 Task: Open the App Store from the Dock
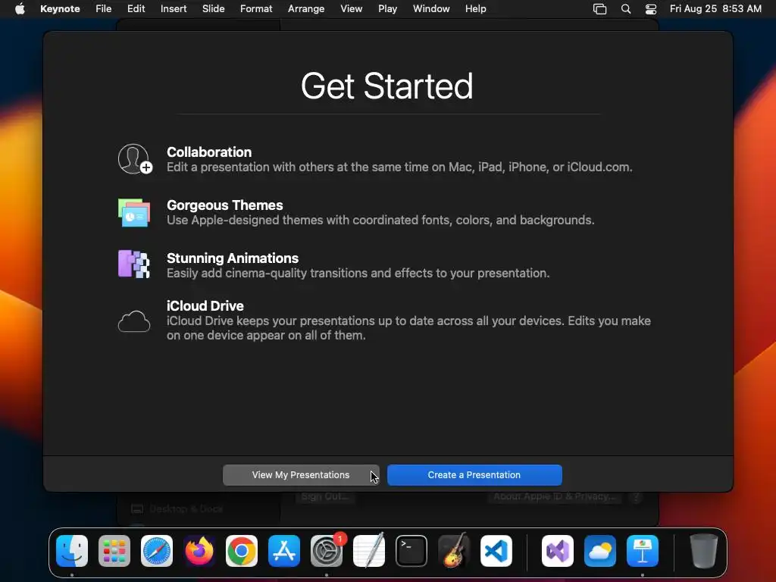tap(284, 551)
